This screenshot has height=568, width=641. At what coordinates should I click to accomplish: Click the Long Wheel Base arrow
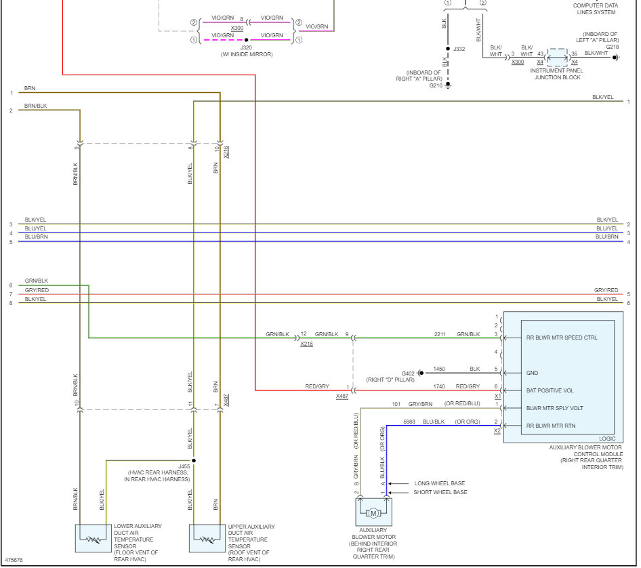pos(398,483)
